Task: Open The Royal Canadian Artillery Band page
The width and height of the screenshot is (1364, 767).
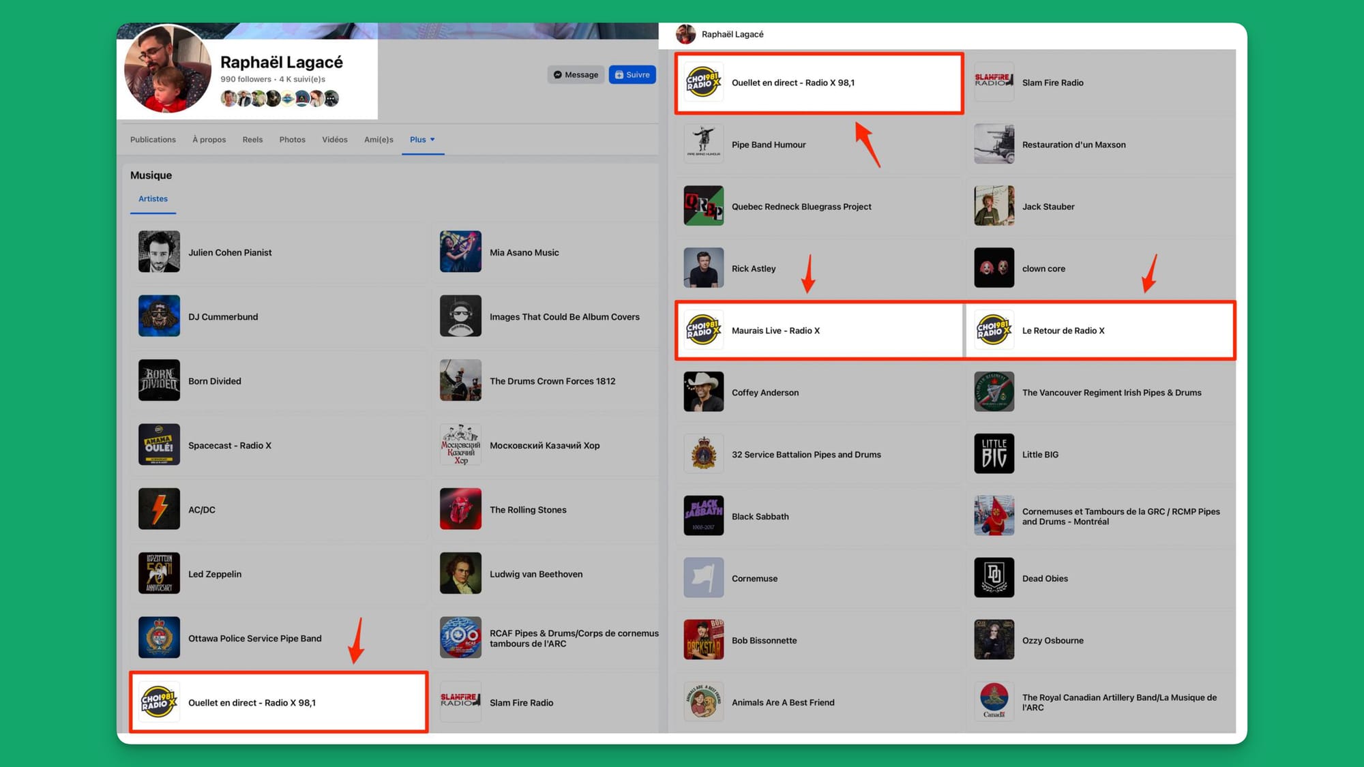Action: pyautogui.click(x=1120, y=702)
